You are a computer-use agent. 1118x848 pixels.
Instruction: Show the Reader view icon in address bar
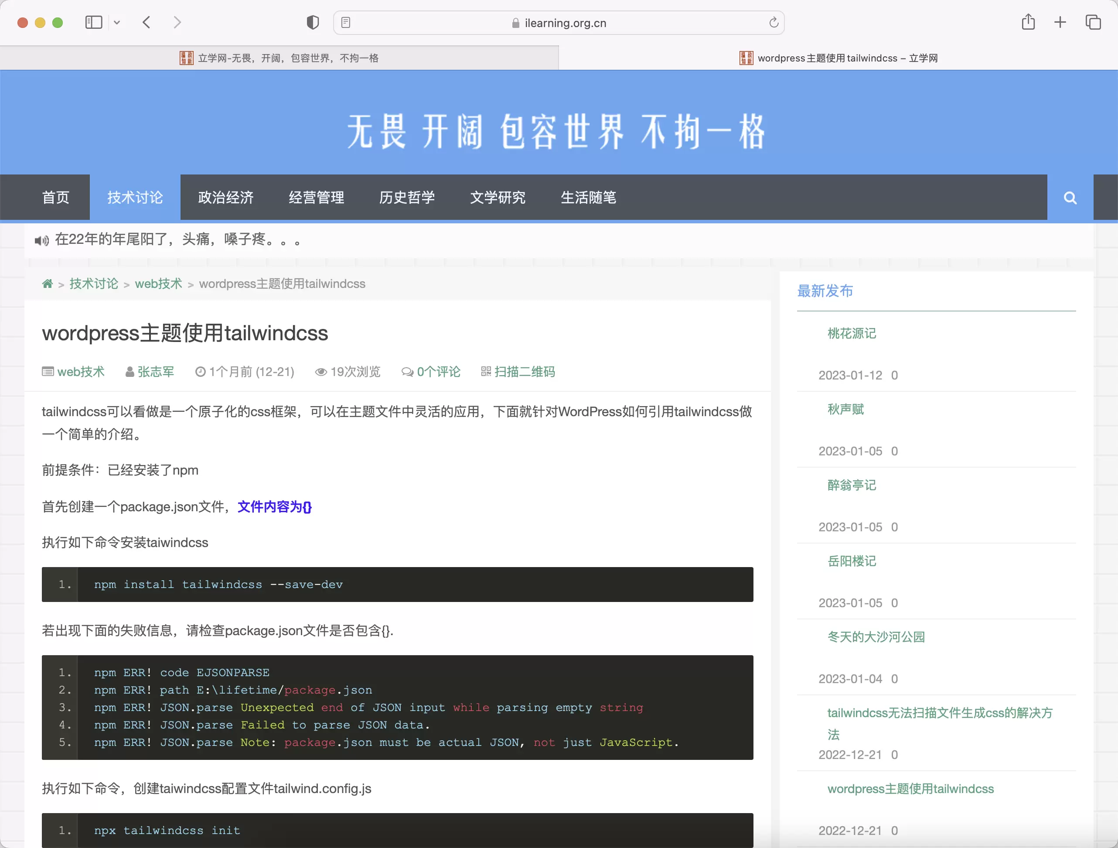pos(346,22)
